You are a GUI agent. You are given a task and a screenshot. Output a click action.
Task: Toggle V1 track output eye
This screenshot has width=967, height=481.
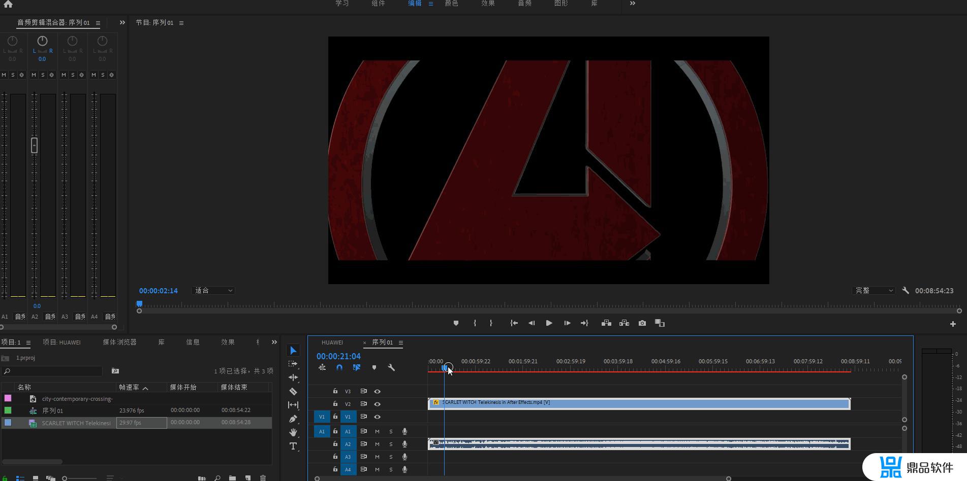tap(377, 417)
